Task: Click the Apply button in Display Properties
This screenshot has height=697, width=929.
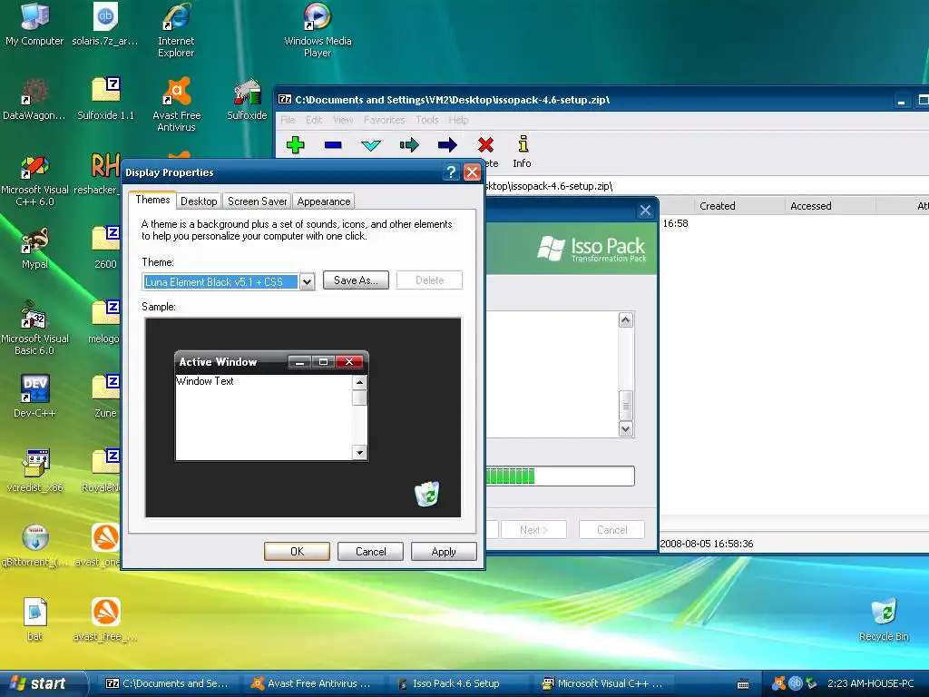Action: click(x=444, y=551)
